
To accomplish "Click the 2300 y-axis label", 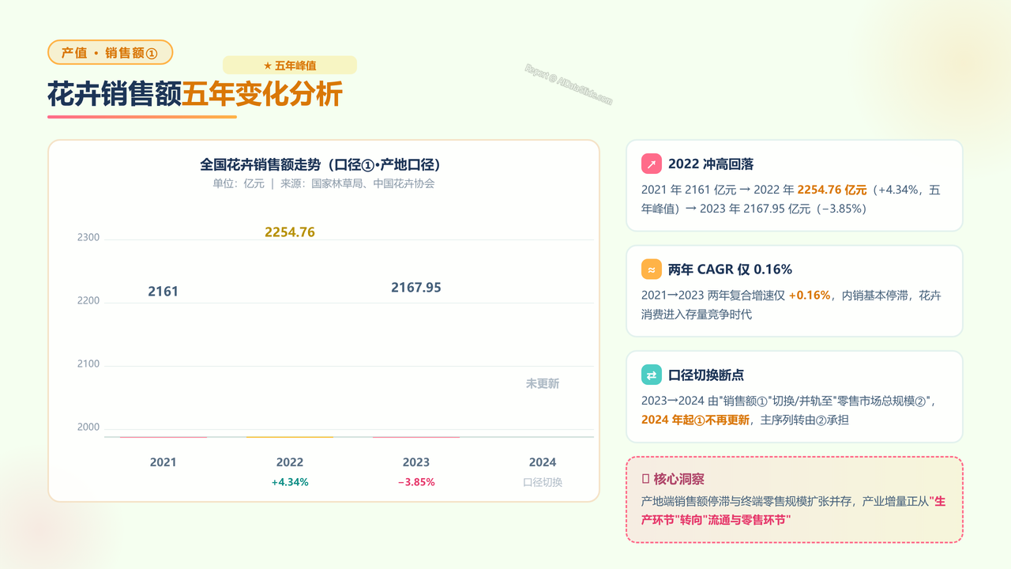I will point(88,238).
